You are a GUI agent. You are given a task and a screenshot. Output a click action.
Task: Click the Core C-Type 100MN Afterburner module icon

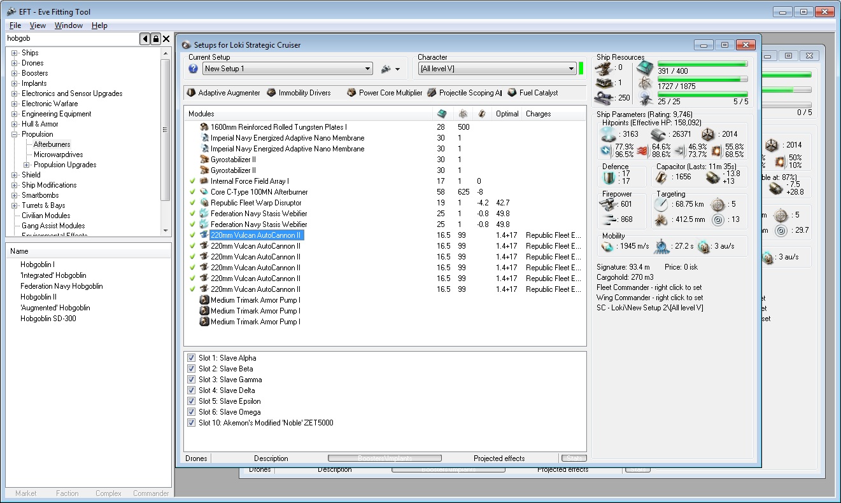[204, 192]
